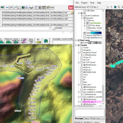The width and height of the screenshot is (123, 123).
Task: Click the Depth layer blue color ramp
Action: [96, 33]
